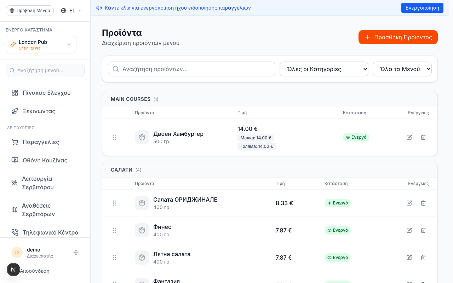The width and height of the screenshot is (453, 283).
Task: Delete the Салата ОРИДЖИНАЛЕ product
Action: pos(423,203)
